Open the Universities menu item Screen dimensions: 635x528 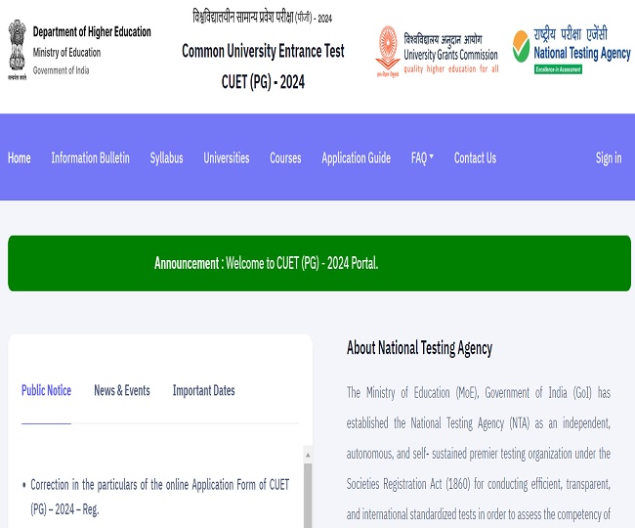226,157
